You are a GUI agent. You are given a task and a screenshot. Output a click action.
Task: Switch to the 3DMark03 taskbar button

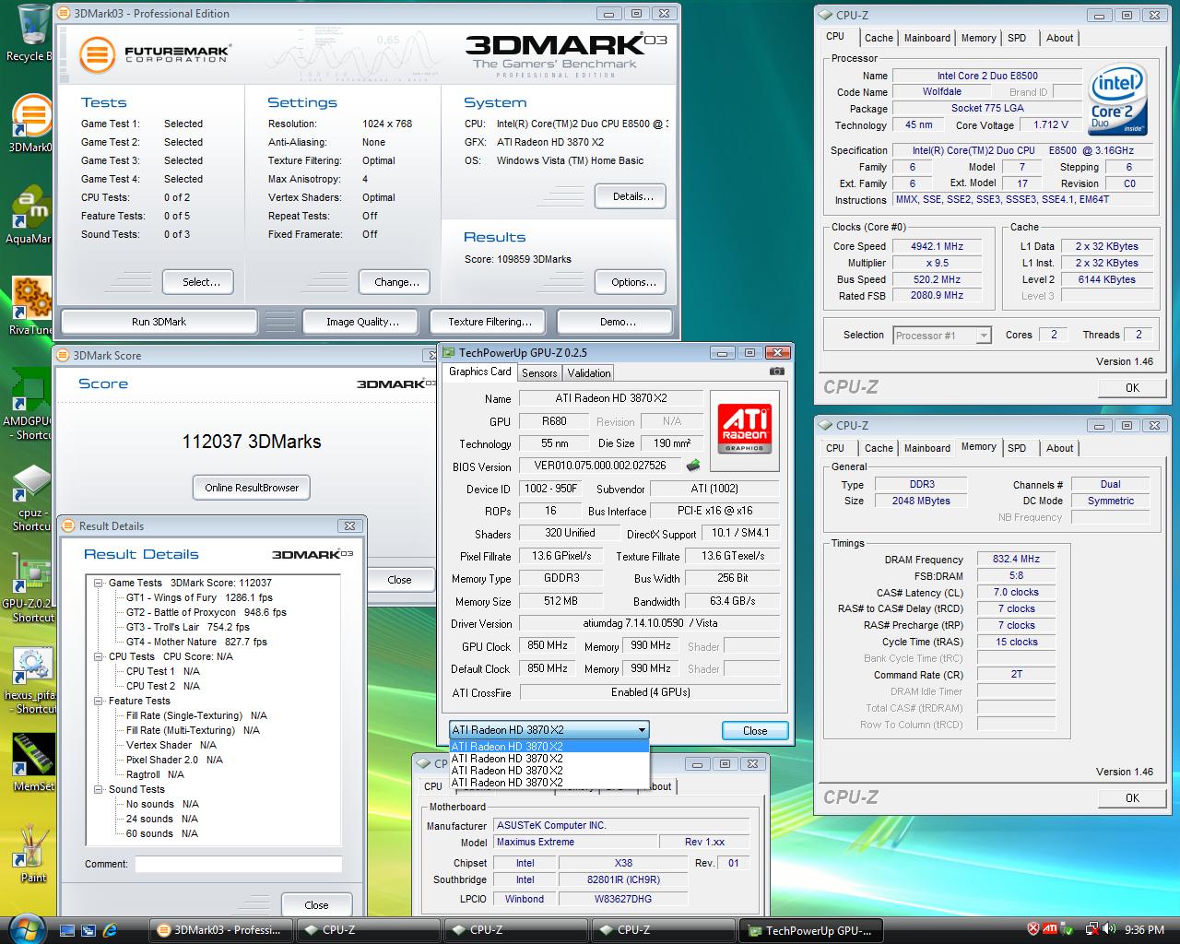pyautogui.click(x=221, y=930)
